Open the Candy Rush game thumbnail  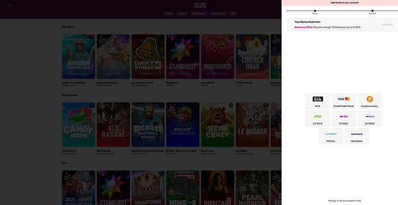(78, 124)
